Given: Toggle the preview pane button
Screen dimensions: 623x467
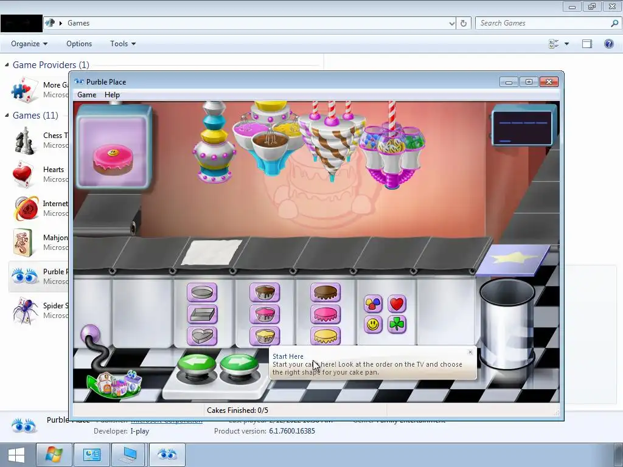Looking at the screenshot, I should [587, 44].
